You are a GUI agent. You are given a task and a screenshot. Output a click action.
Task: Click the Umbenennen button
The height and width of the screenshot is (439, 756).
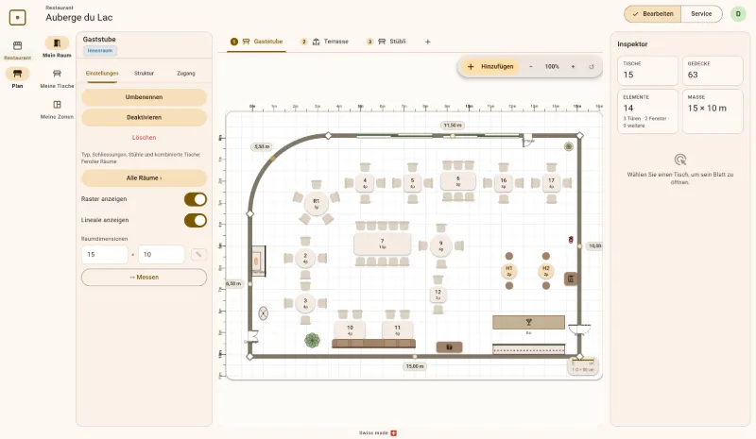pyautogui.click(x=144, y=97)
